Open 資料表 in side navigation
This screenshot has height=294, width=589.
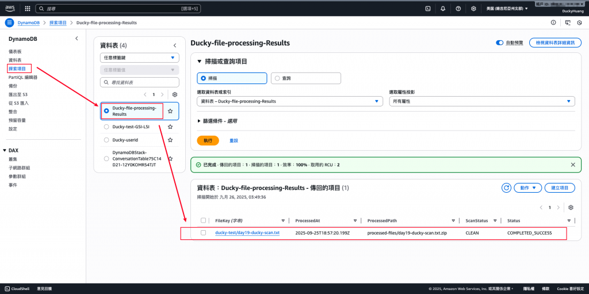click(15, 60)
